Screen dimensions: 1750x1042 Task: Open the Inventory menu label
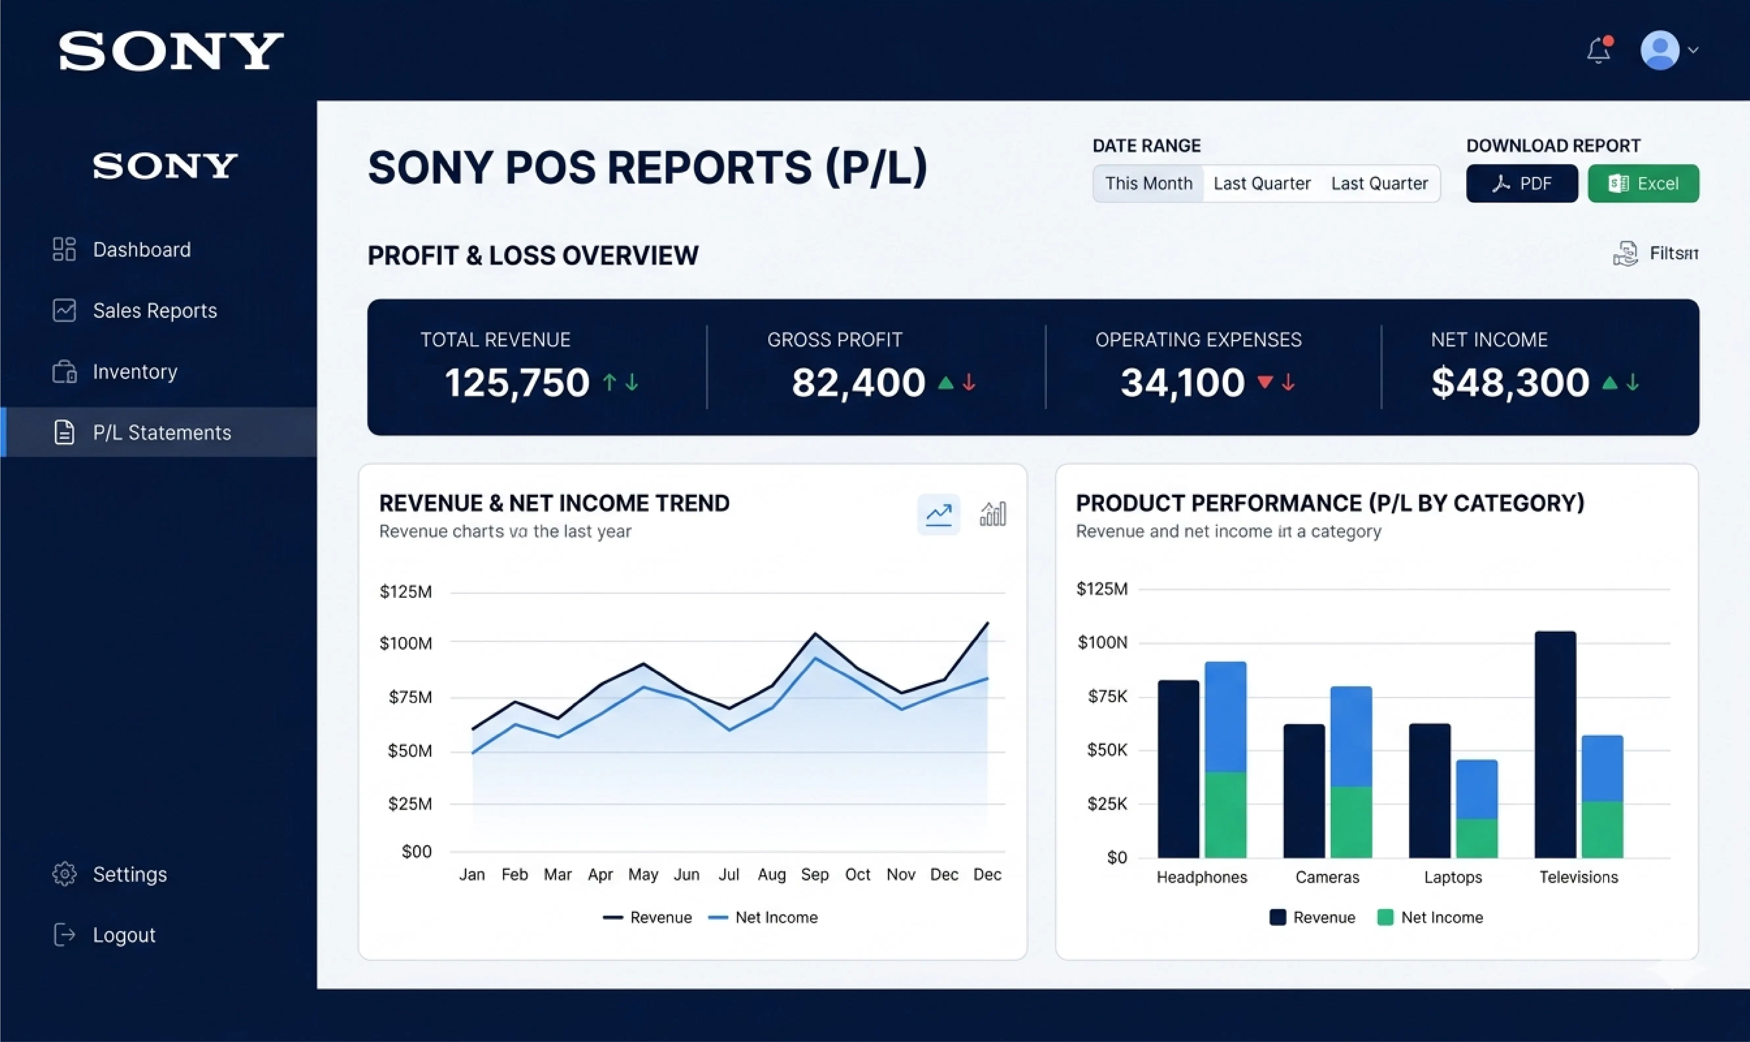136,372
